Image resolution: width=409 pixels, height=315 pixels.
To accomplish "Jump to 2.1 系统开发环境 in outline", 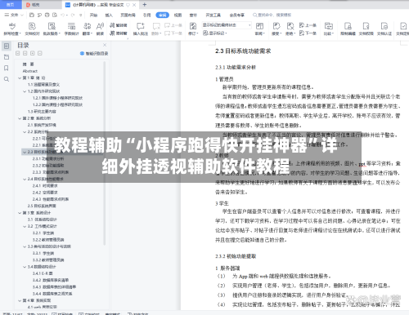I will [x=42, y=125].
